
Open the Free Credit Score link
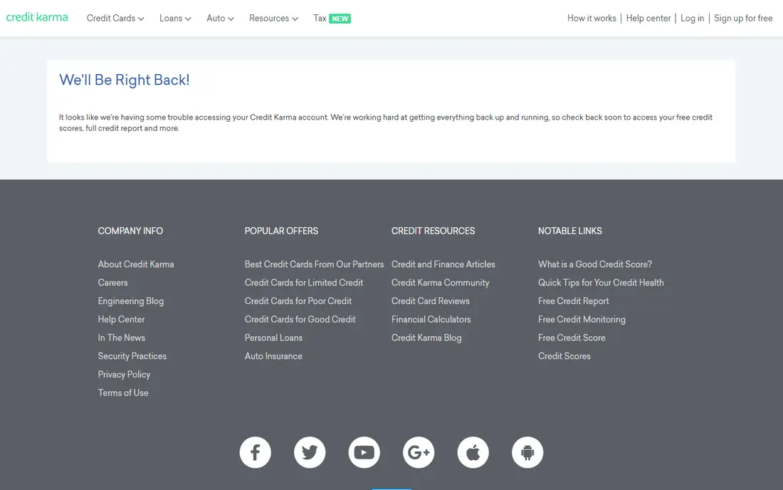point(572,338)
